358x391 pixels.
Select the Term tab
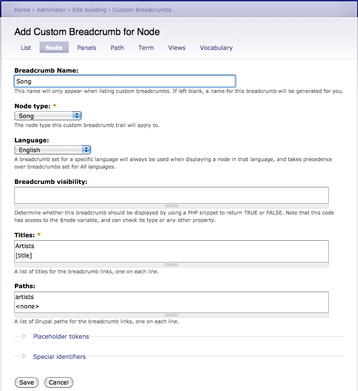146,48
